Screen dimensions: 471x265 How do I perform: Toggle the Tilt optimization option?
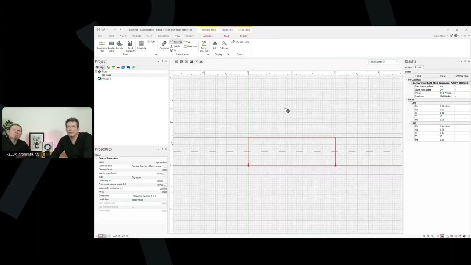(173, 50)
